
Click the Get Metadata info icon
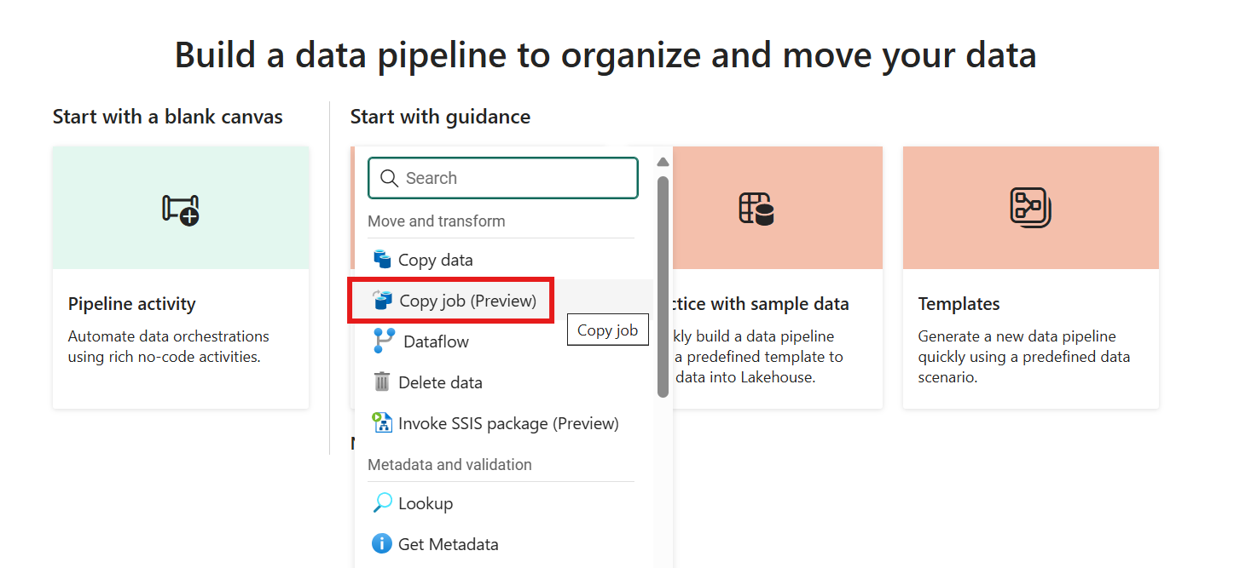point(382,543)
